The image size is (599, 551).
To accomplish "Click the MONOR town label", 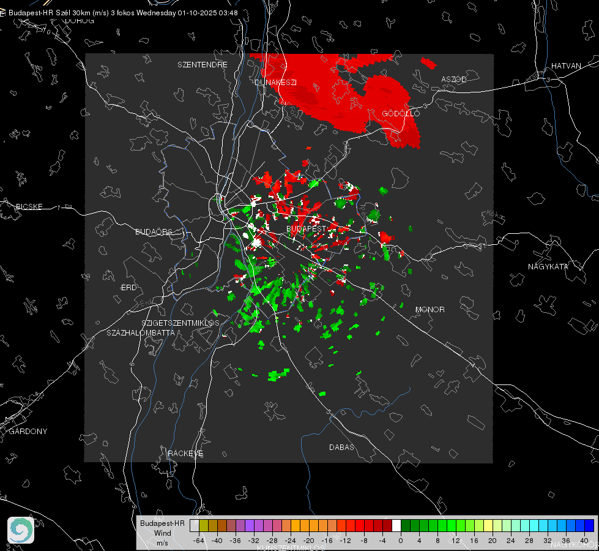I will click(x=430, y=309).
